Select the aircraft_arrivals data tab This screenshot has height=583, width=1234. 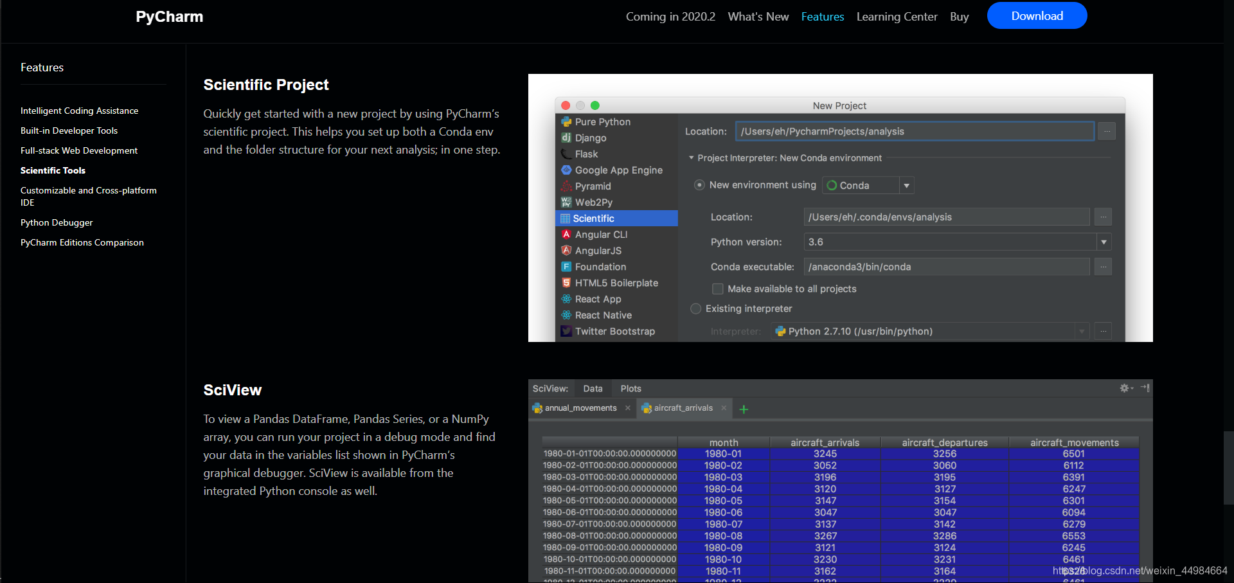(683, 408)
